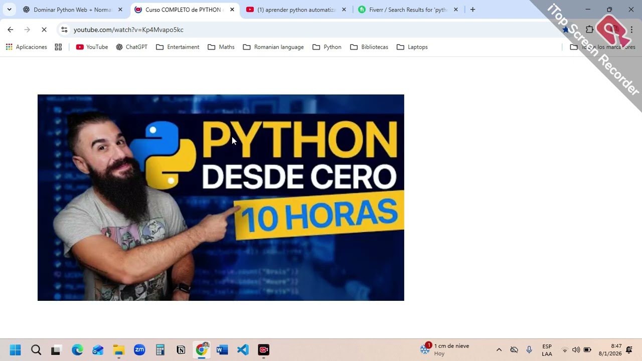Click the Python Desde Cero video thumbnail
642x361 pixels.
click(x=221, y=198)
